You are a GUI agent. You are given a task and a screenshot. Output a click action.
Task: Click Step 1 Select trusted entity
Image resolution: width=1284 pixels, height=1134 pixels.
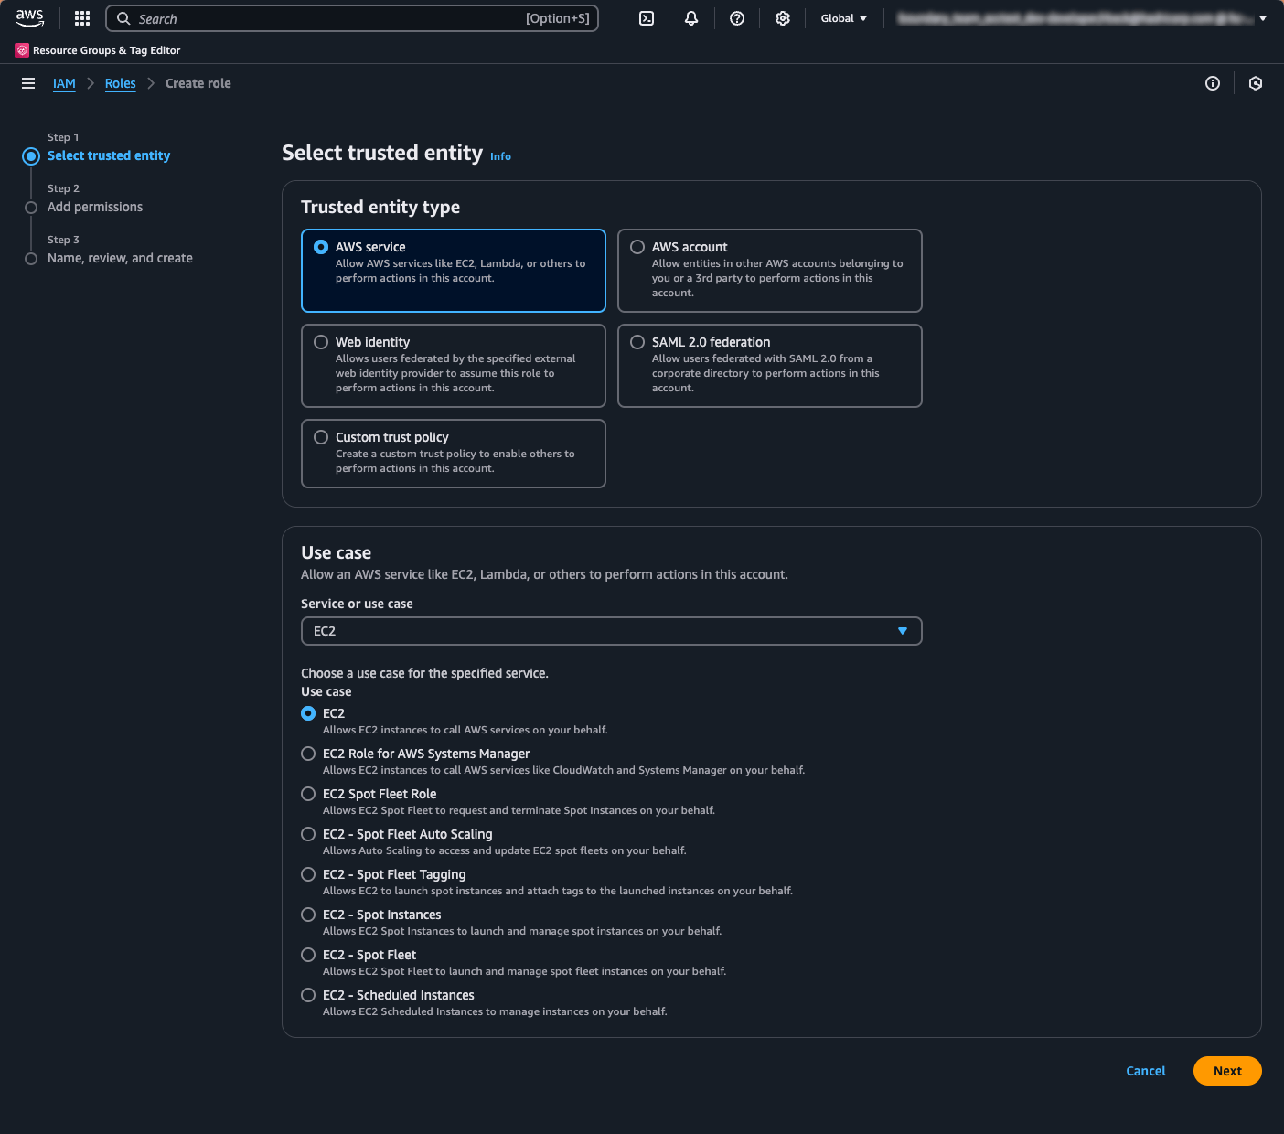click(109, 155)
